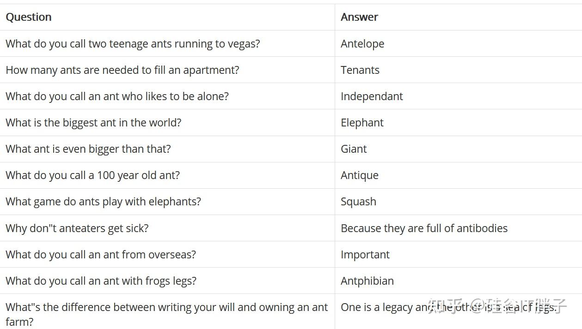Click the Antelope answer cell
Image resolution: width=582 pixels, height=329 pixels.
coord(362,44)
